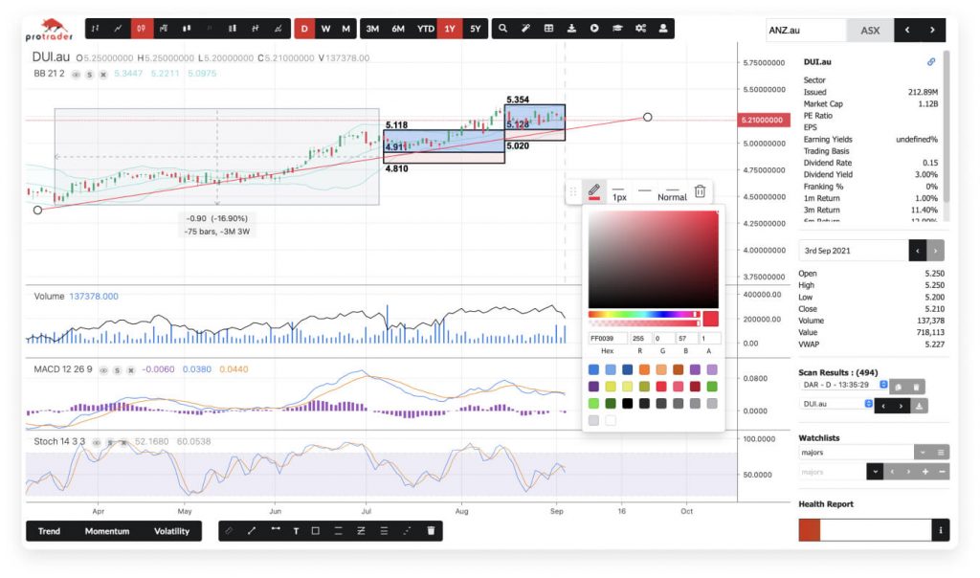Open the graduation cap education icon

click(x=617, y=28)
